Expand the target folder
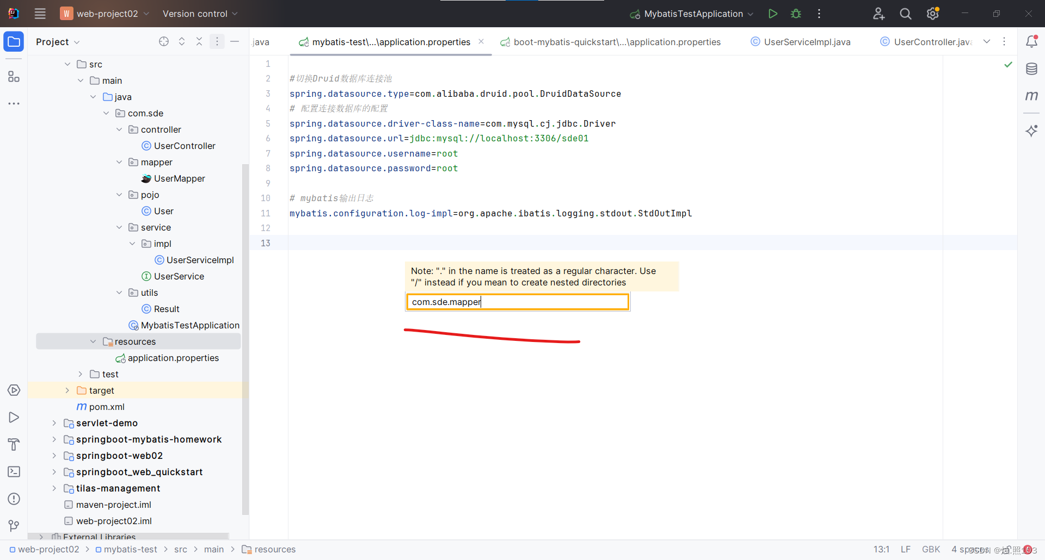This screenshot has width=1045, height=560. click(x=67, y=390)
